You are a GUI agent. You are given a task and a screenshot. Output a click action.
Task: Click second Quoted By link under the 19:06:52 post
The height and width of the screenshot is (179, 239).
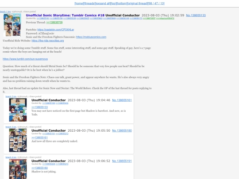coord(62,164)
